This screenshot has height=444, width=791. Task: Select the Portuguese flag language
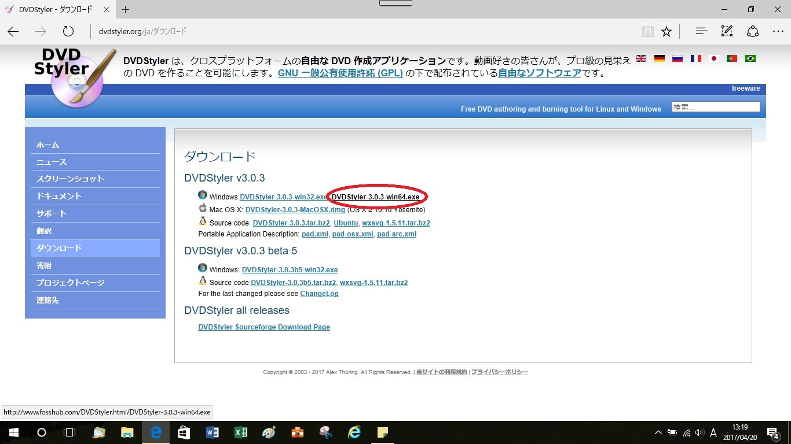tap(731, 58)
